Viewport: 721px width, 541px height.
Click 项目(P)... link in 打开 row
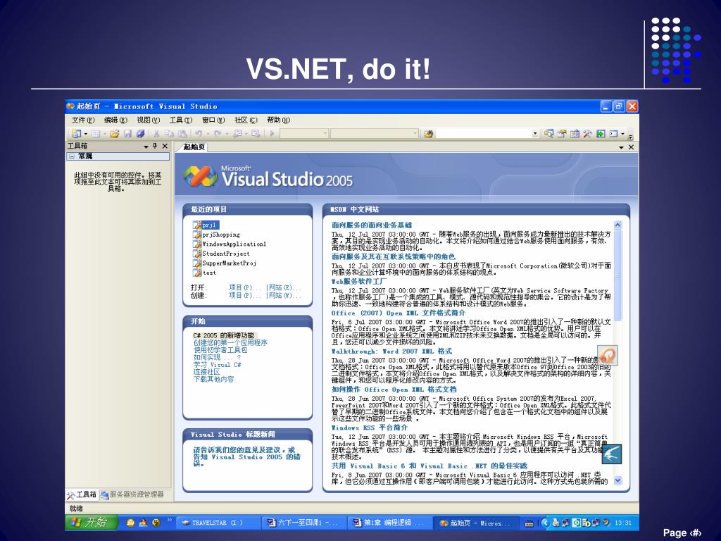[245, 287]
